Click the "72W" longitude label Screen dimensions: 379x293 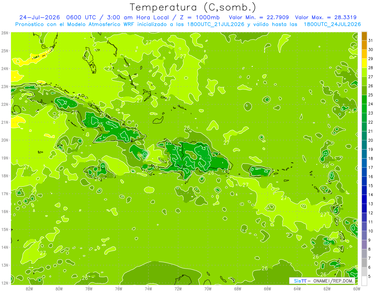[178, 289]
